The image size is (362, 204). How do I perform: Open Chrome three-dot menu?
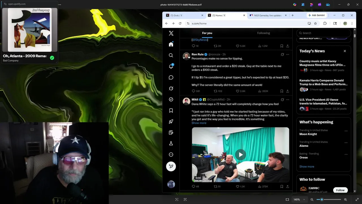(x=352, y=24)
